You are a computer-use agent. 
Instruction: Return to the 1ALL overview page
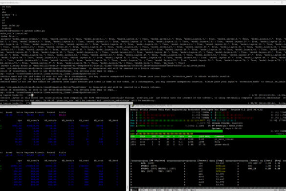(x=134, y=190)
